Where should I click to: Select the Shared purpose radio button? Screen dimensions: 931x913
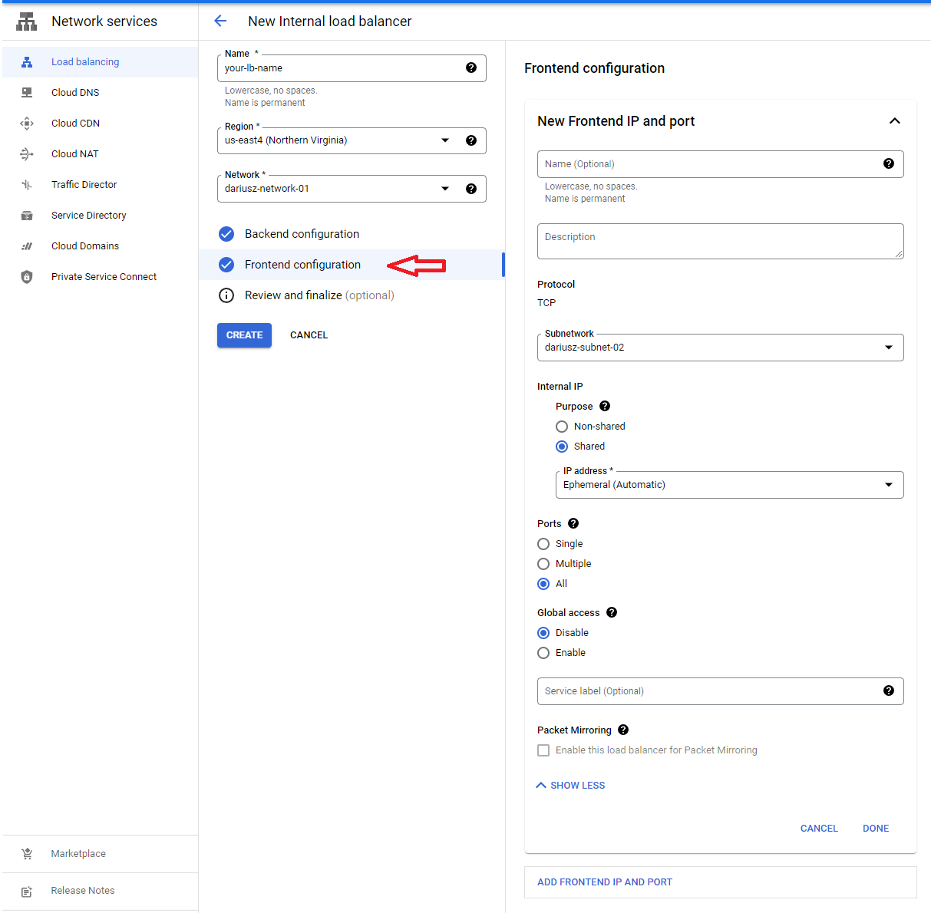point(562,447)
